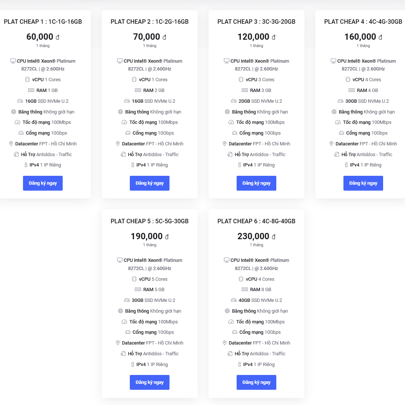Click the monitor CPU icon in Plat Cheap 1
Screen dimensions: 405x405
[x=13, y=61]
